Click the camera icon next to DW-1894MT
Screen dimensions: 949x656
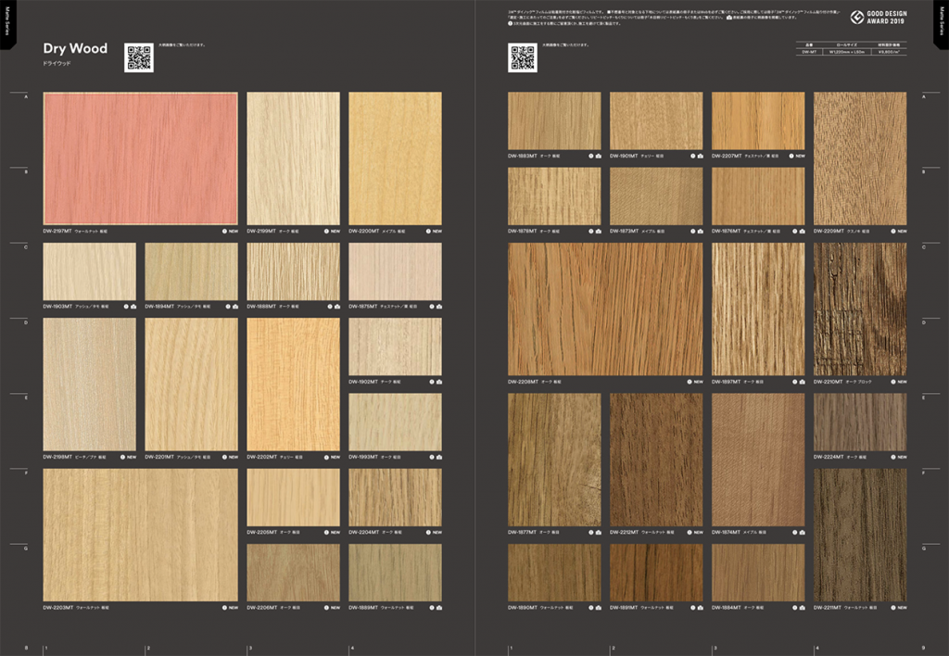tap(235, 307)
